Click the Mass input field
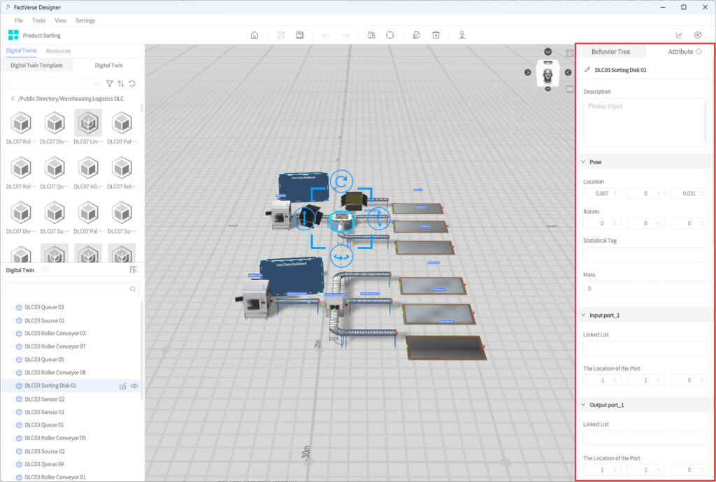 (645, 289)
